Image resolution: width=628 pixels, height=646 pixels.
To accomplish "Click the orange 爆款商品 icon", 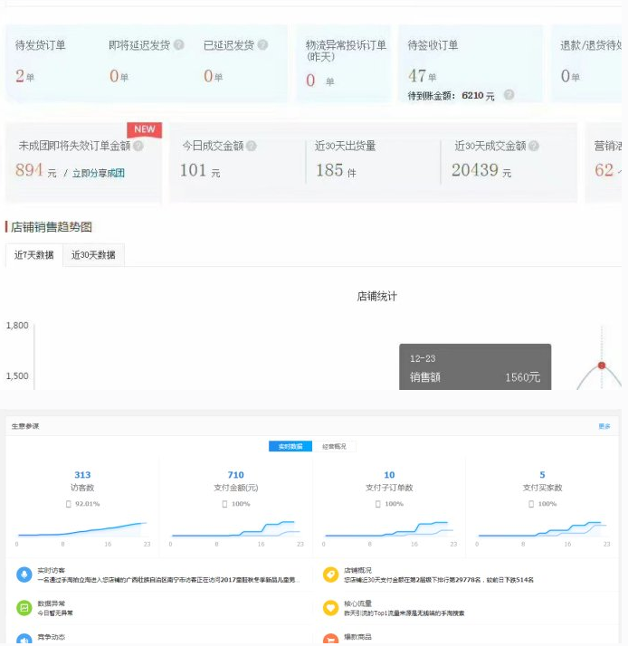I will point(330,639).
